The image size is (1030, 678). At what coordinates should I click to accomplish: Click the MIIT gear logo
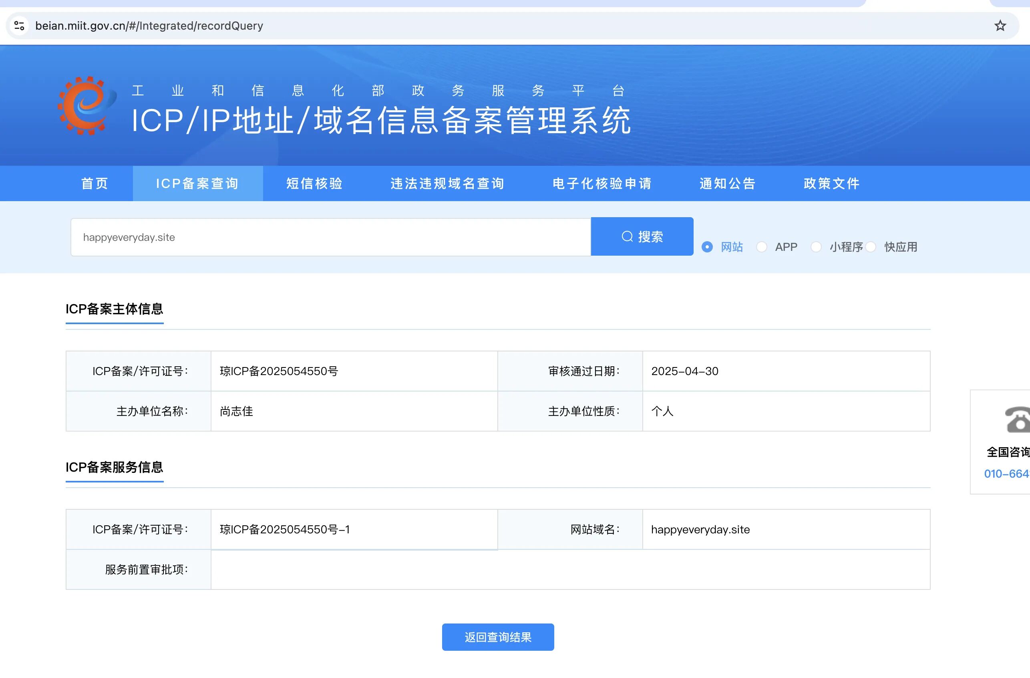click(x=86, y=106)
